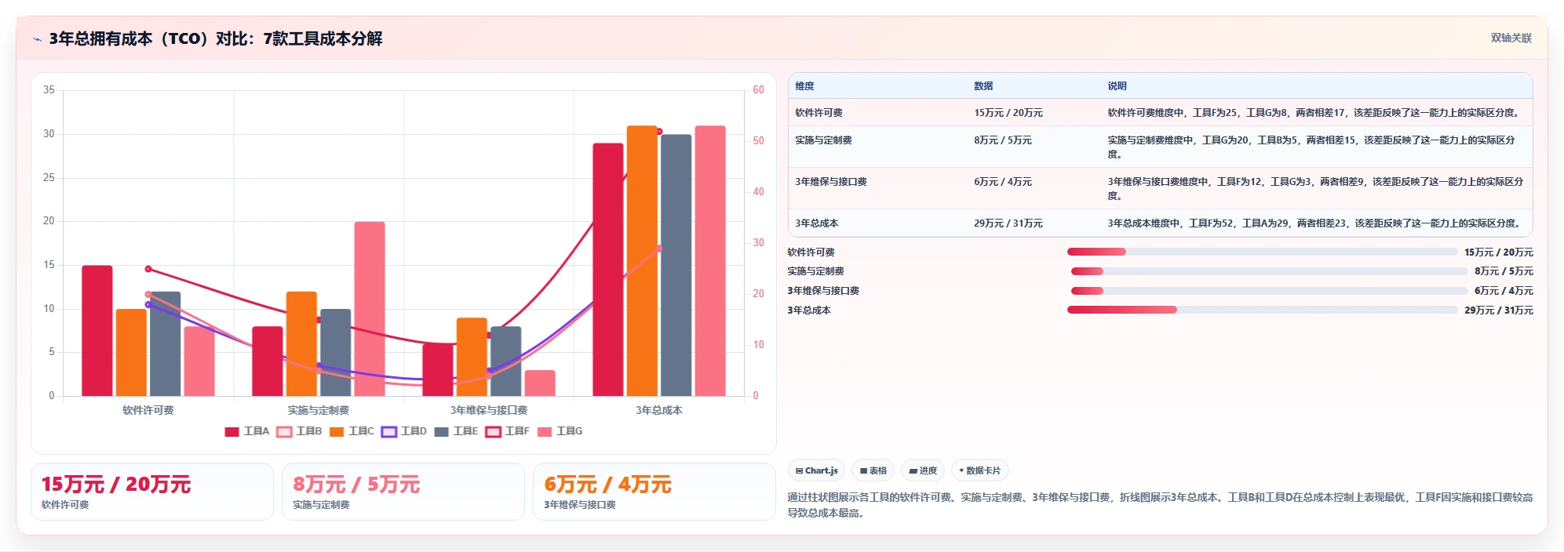Toggle the 工具G legend entry
This screenshot has width=1564, height=552.
pyautogui.click(x=560, y=431)
